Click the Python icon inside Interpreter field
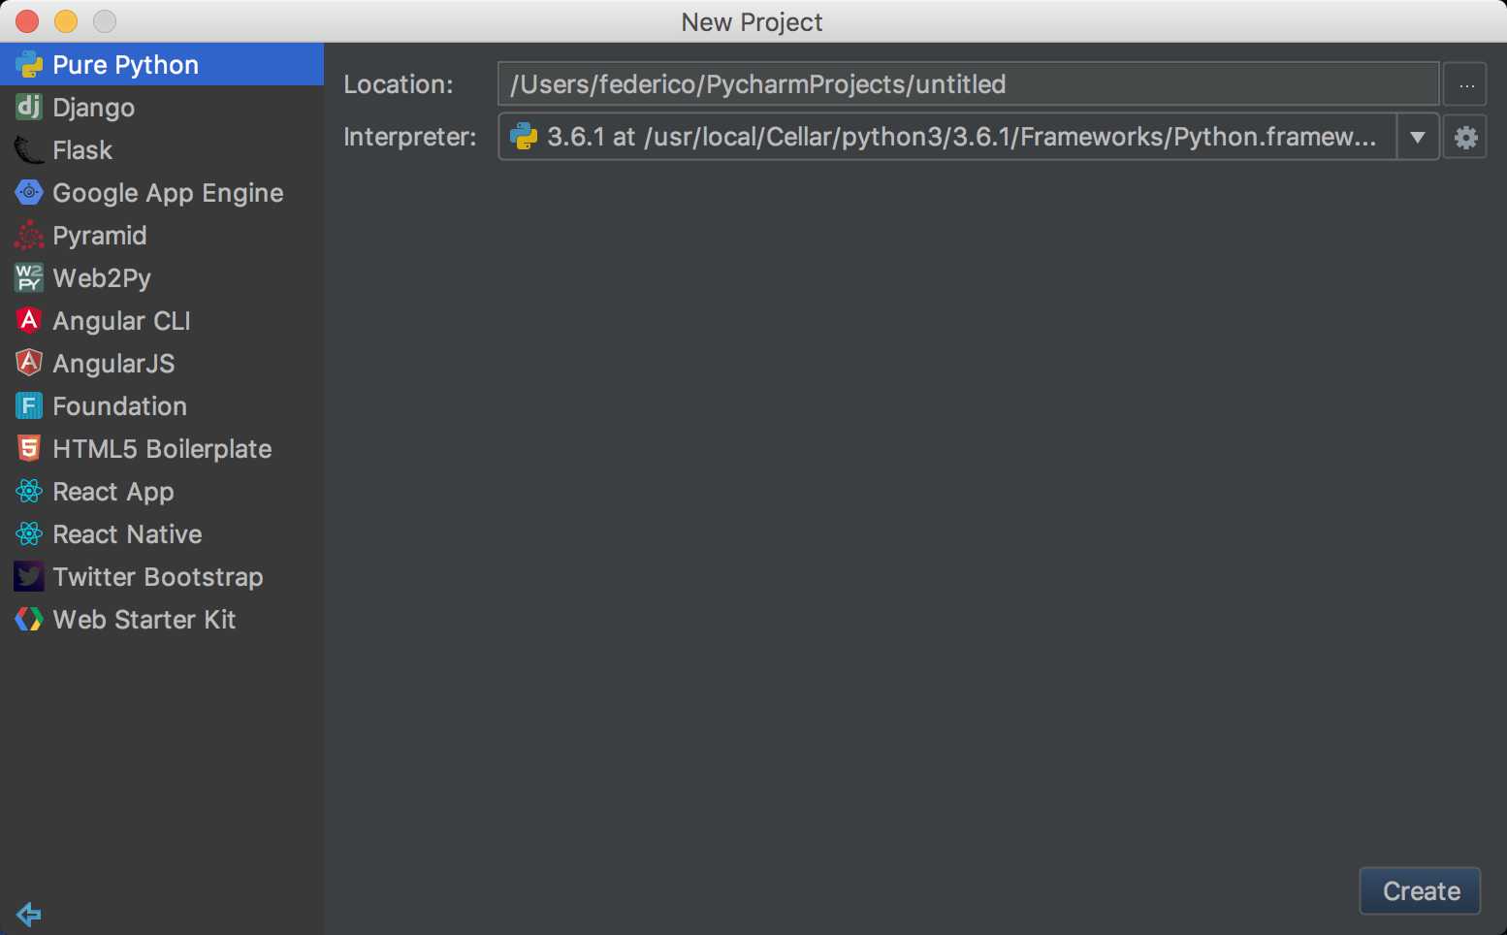1507x935 pixels. coord(524,136)
